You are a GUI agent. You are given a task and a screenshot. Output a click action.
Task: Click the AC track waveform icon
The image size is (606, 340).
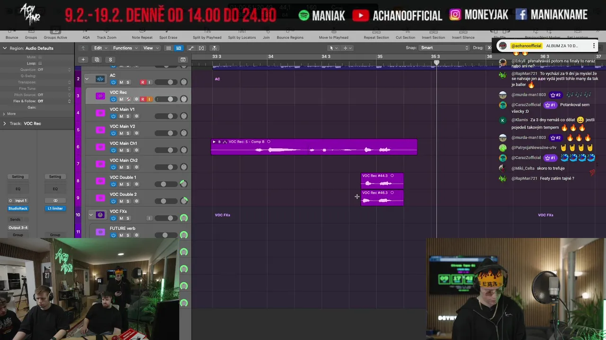pyautogui.click(x=100, y=79)
